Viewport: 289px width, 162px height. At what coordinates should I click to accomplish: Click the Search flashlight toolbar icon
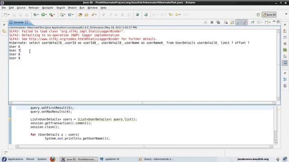pyautogui.click(x=93, y=15)
